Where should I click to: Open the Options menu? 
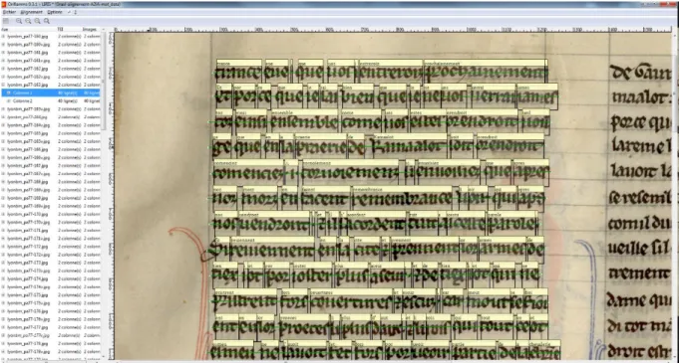(55, 12)
